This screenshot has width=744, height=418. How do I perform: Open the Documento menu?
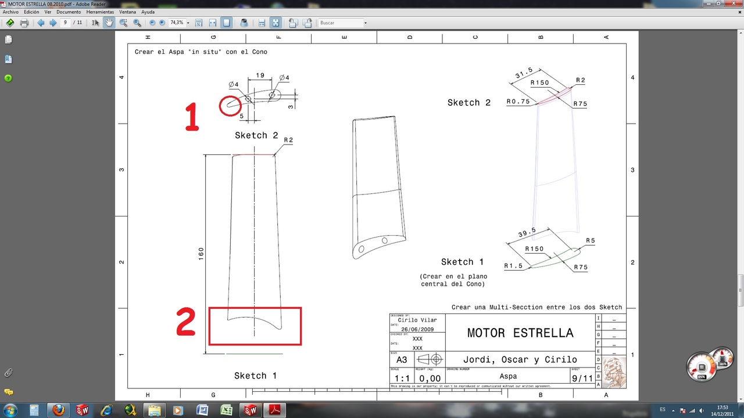69,12
